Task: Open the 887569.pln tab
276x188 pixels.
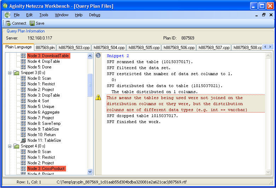Action: pos(45,48)
